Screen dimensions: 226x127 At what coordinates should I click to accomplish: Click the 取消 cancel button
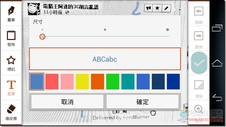[x=67, y=102]
